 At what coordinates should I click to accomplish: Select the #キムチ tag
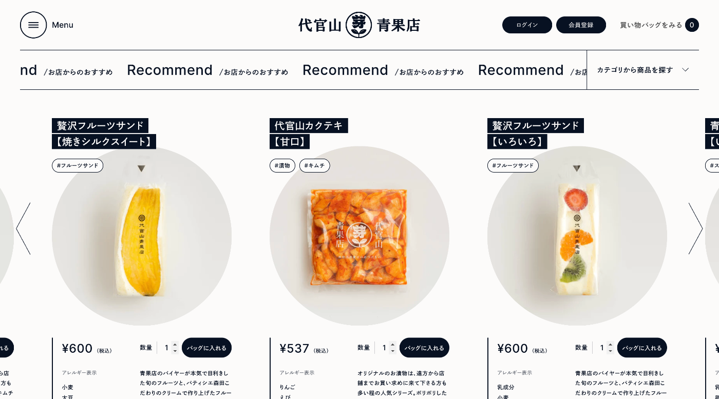coord(314,165)
